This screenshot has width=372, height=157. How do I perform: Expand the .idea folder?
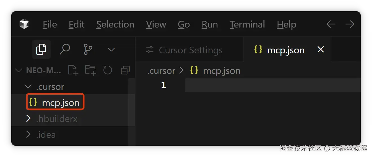(x=28, y=135)
